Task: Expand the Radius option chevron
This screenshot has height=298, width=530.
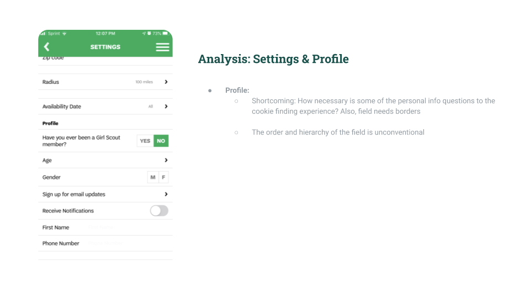Action: [x=166, y=82]
